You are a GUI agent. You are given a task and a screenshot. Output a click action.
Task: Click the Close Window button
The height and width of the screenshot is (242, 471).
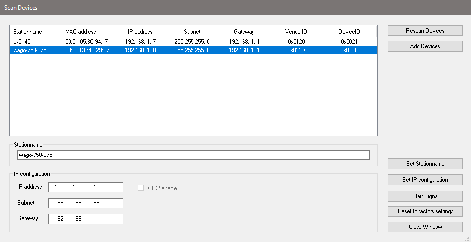tap(425, 227)
